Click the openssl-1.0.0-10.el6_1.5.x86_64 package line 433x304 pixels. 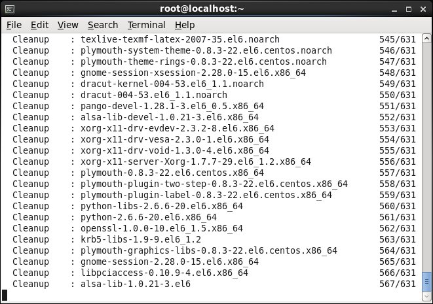161,228
